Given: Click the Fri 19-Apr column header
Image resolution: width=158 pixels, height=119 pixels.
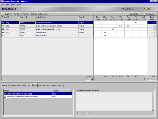Looking at the screenshot, I should click(136, 18).
